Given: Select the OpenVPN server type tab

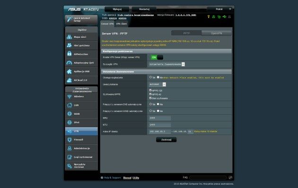Looking at the screenshot, I should 217,33.
